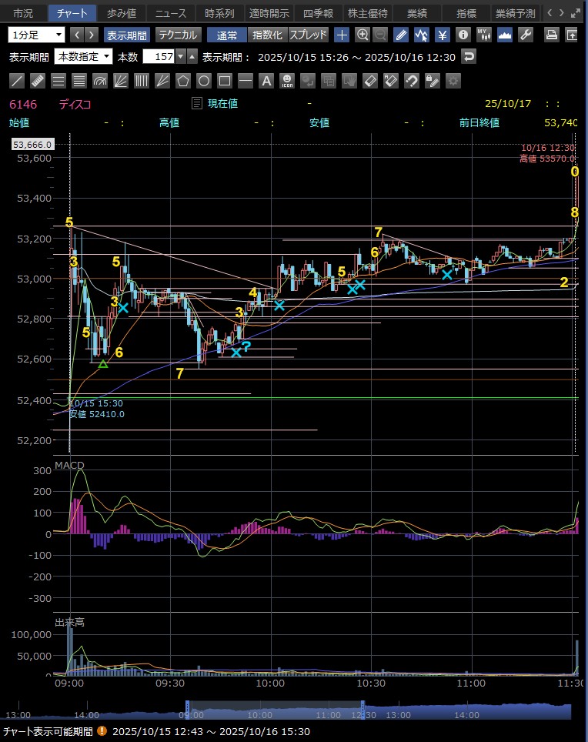Viewport: 588px width, 742px height.
Task: Open the 四季報 tab
Action: 317,13
